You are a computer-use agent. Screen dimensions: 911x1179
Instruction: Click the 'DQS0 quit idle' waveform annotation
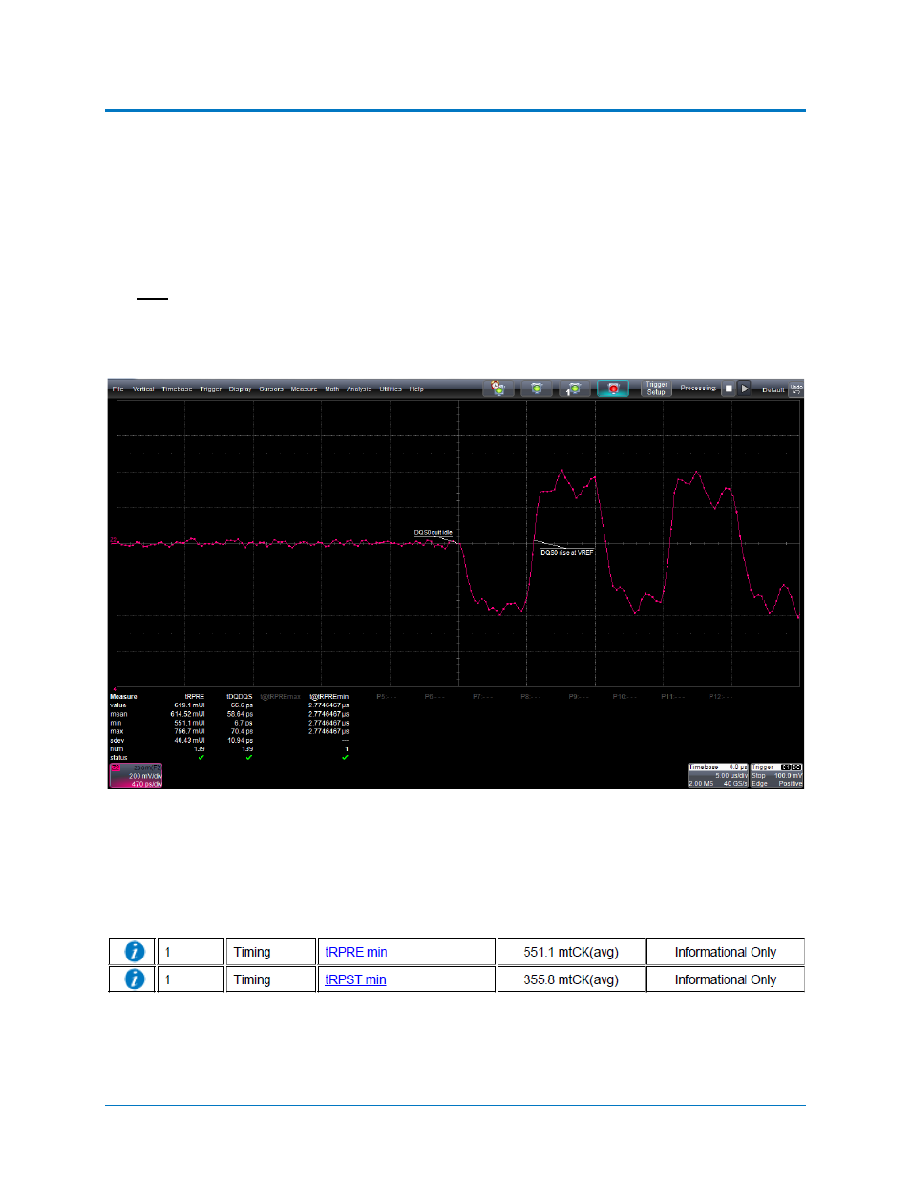tap(434, 533)
